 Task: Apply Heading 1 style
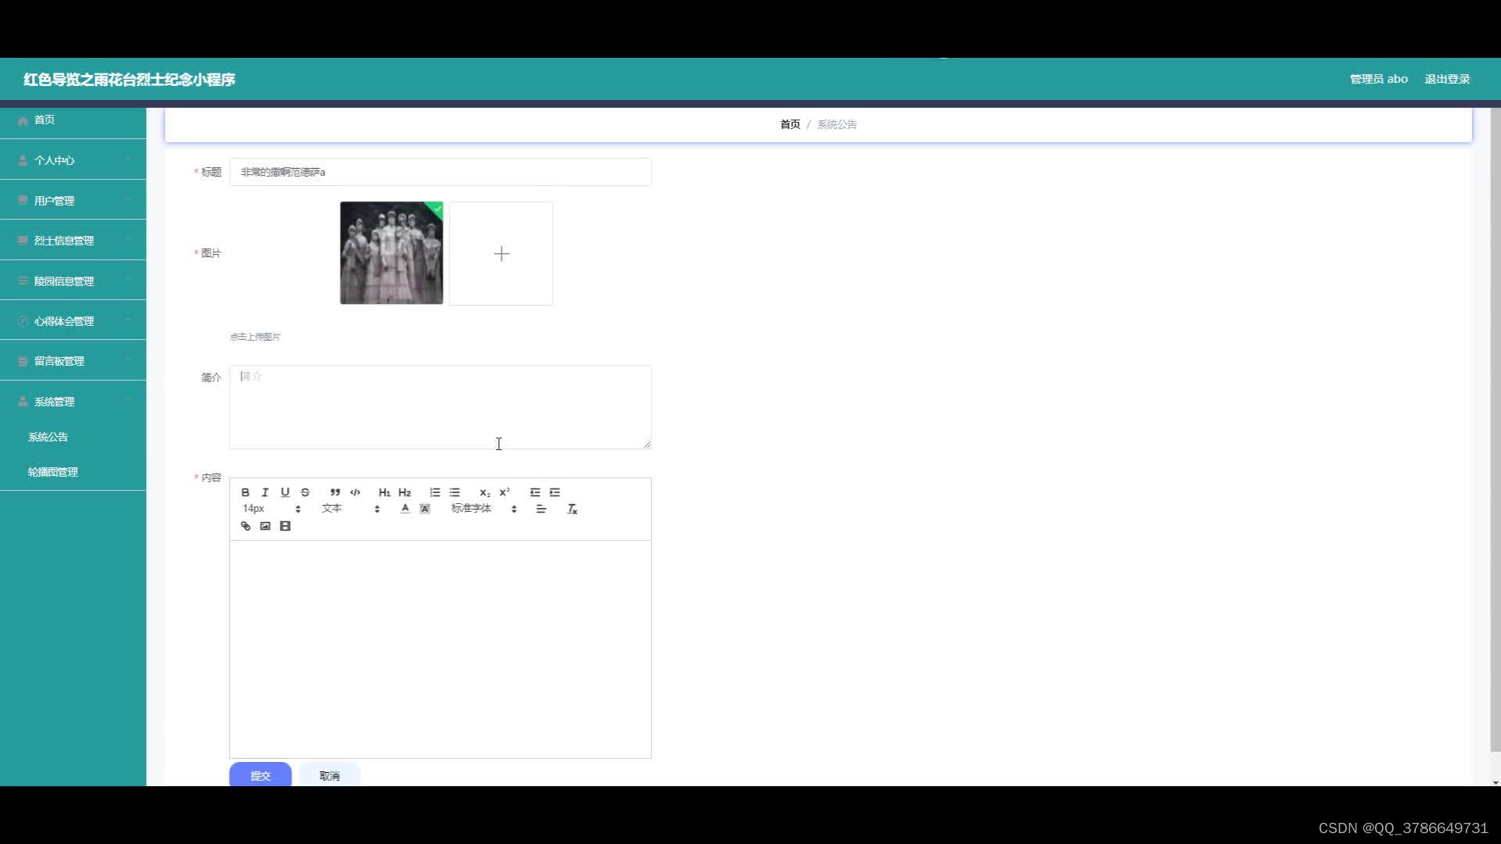[x=385, y=492]
